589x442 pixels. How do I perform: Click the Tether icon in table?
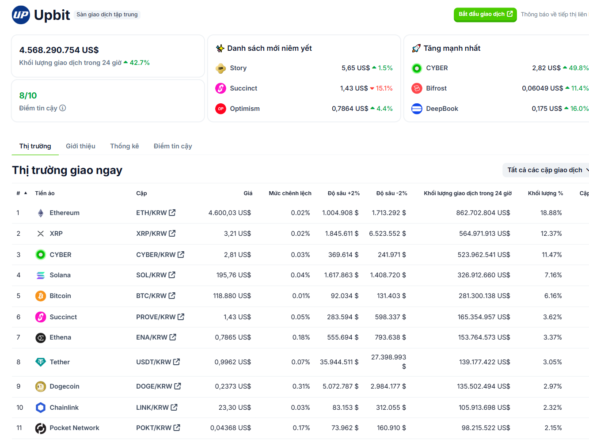coord(41,362)
